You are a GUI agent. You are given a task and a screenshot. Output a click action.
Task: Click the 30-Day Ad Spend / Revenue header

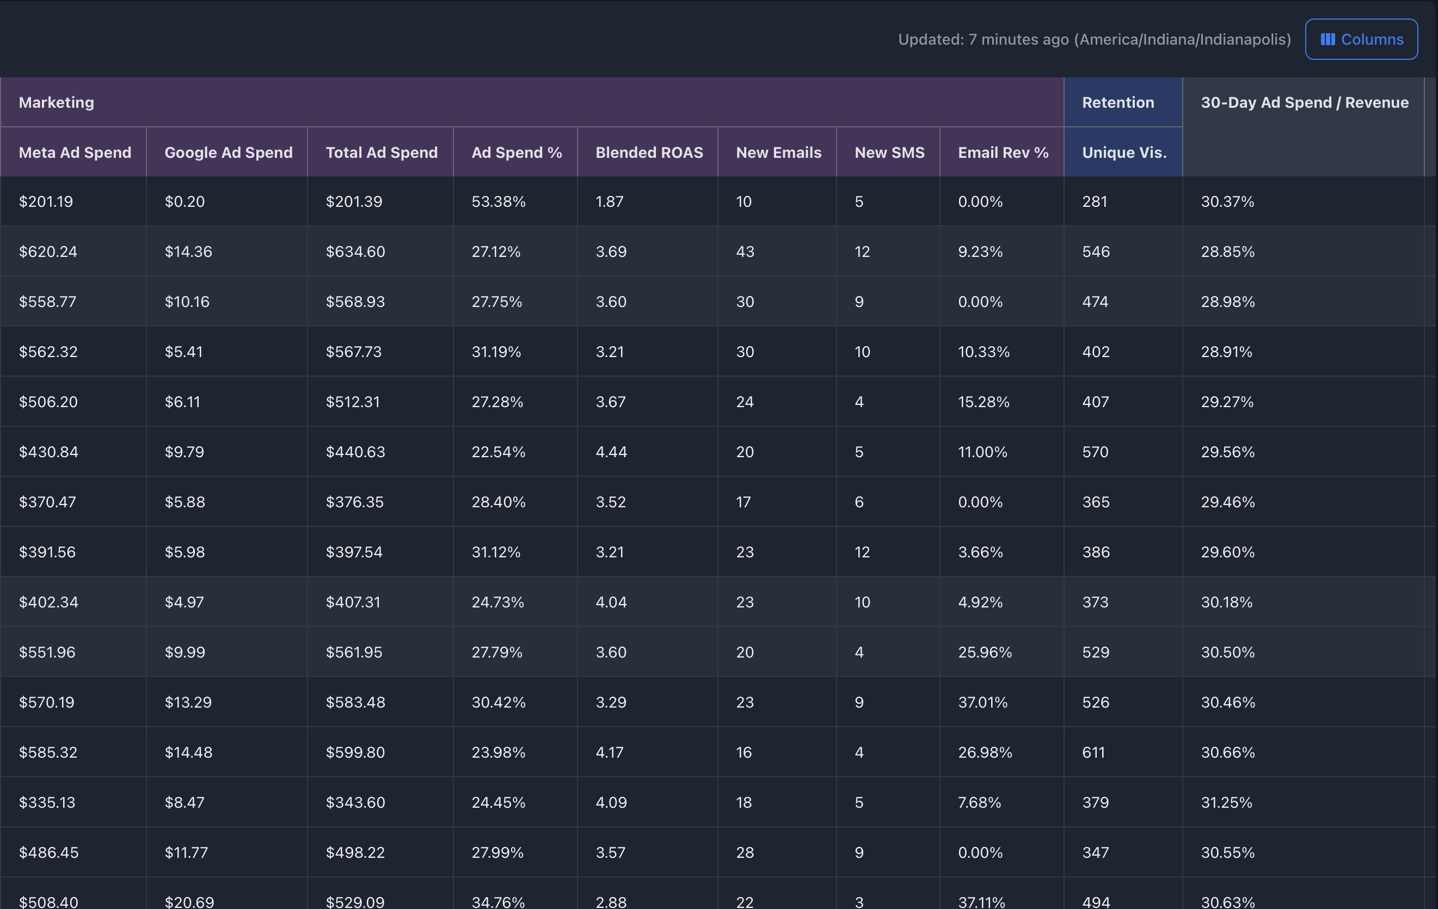[x=1304, y=103]
